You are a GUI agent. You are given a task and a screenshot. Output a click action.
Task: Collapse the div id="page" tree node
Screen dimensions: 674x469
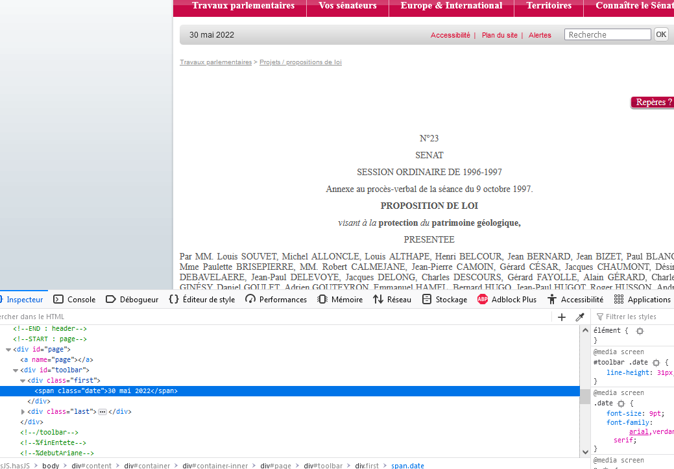click(x=8, y=350)
